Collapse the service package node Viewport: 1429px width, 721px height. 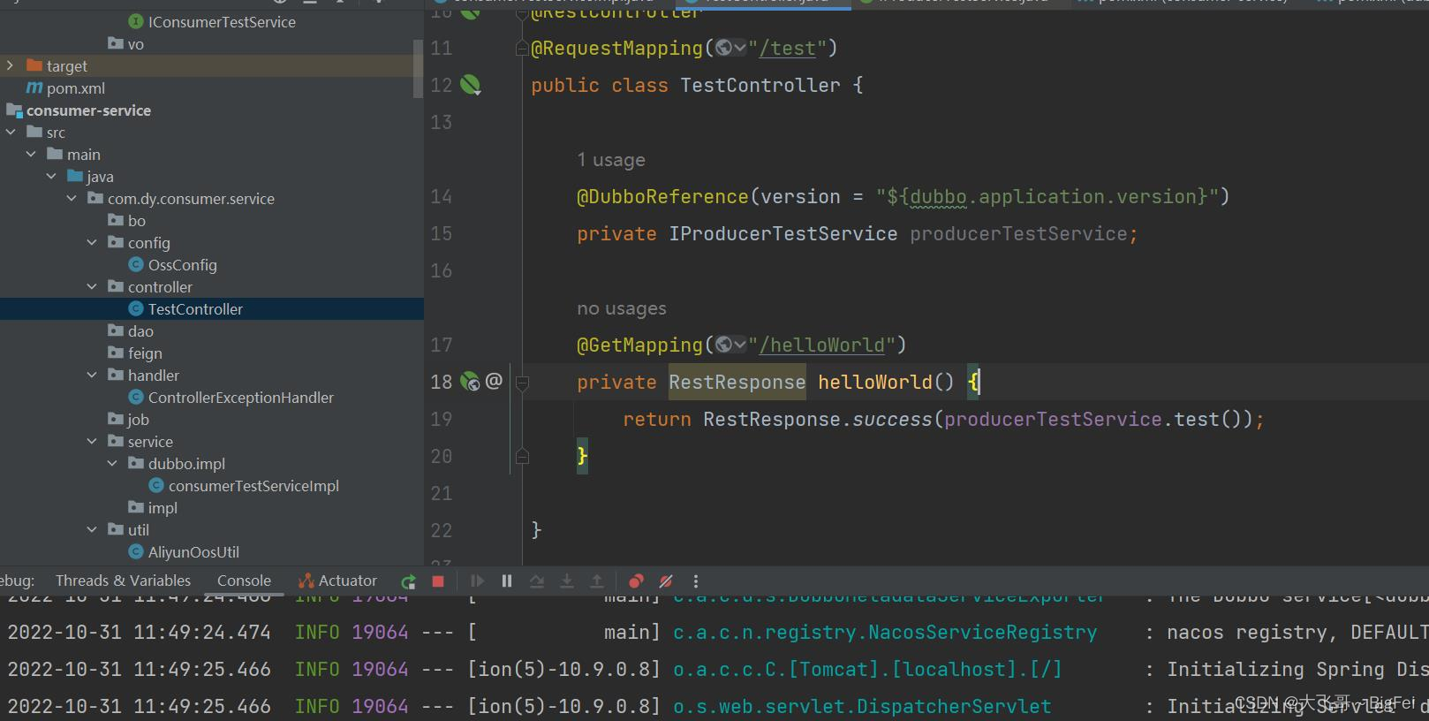[92, 441]
